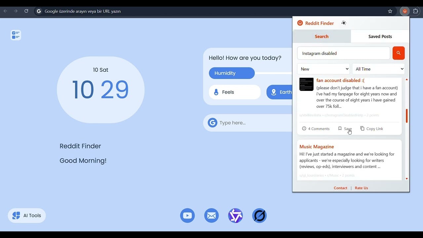Open the New sort order dropdown
The image size is (423, 238).
pyautogui.click(x=324, y=69)
